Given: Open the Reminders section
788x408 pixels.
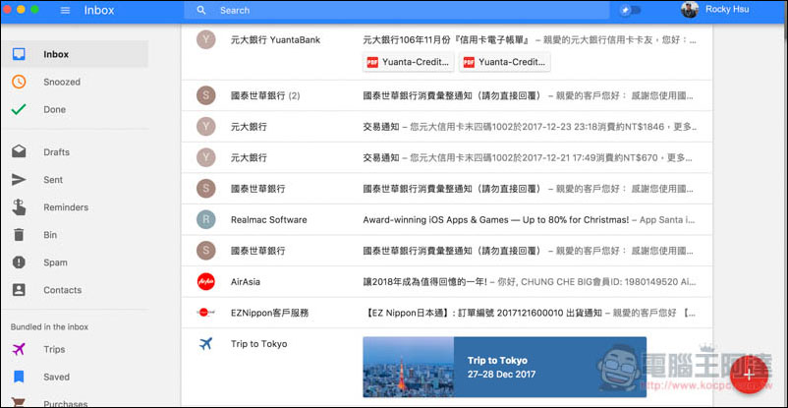Looking at the screenshot, I should coord(66,207).
